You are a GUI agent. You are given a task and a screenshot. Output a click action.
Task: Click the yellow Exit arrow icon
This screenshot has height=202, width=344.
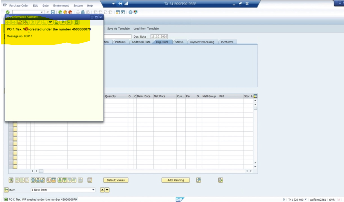(x=65, y=12)
